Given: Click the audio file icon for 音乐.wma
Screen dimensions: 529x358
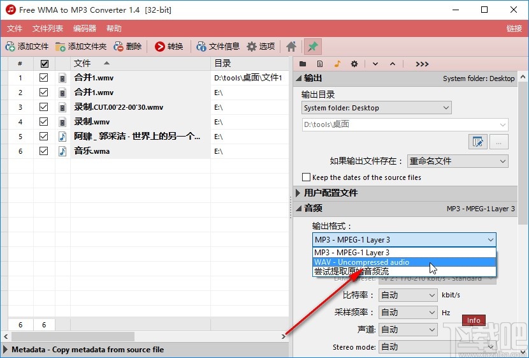Looking at the screenshot, I should [x=62, y=151].
